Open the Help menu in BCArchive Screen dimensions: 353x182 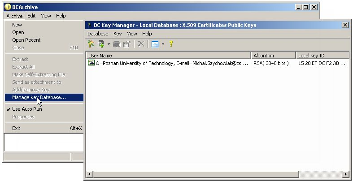click(x=61, y=16)
